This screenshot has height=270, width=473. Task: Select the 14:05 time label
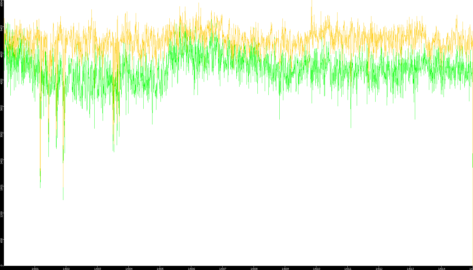pos(160,269)
